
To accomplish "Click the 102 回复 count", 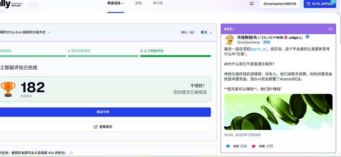I will coord(240,146).
